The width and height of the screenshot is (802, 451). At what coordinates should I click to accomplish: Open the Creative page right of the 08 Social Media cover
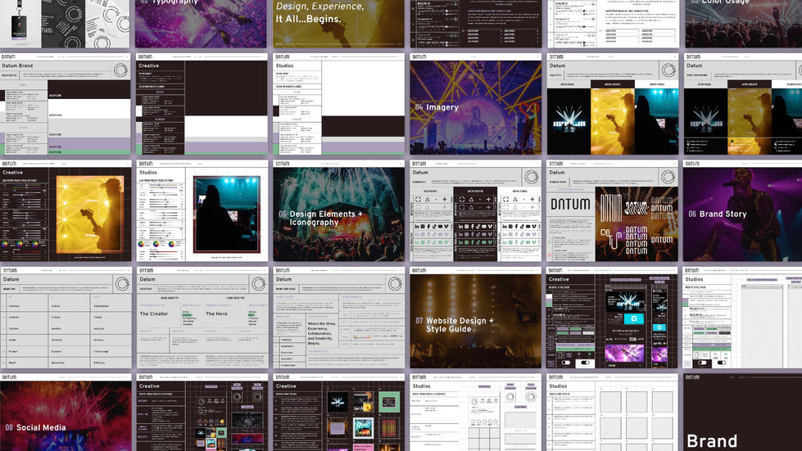click(202, 413)
